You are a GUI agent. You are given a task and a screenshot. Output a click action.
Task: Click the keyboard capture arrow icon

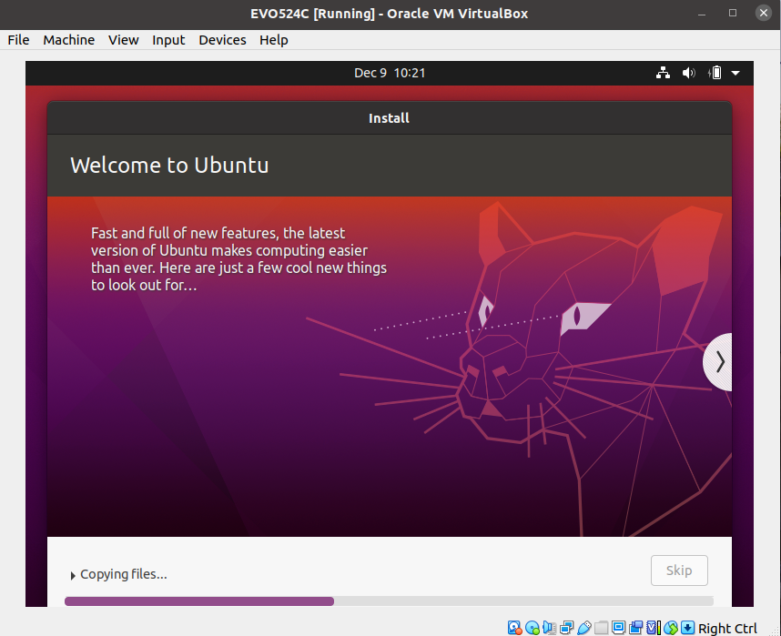(688, 628)
